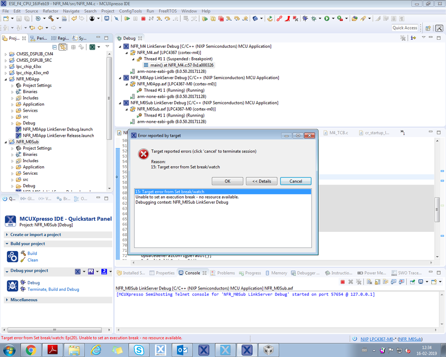The height and width of the screenshot is (357, 446).
Task: Click the Collapse All icon in Project Explorer
Action: 54,47
